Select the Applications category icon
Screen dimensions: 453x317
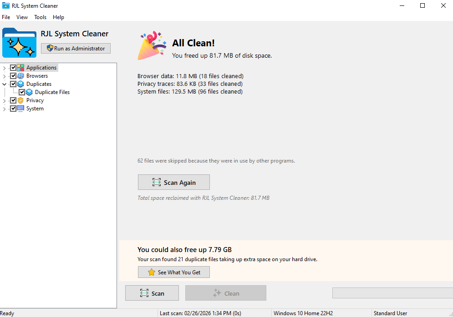click(20, 67)
